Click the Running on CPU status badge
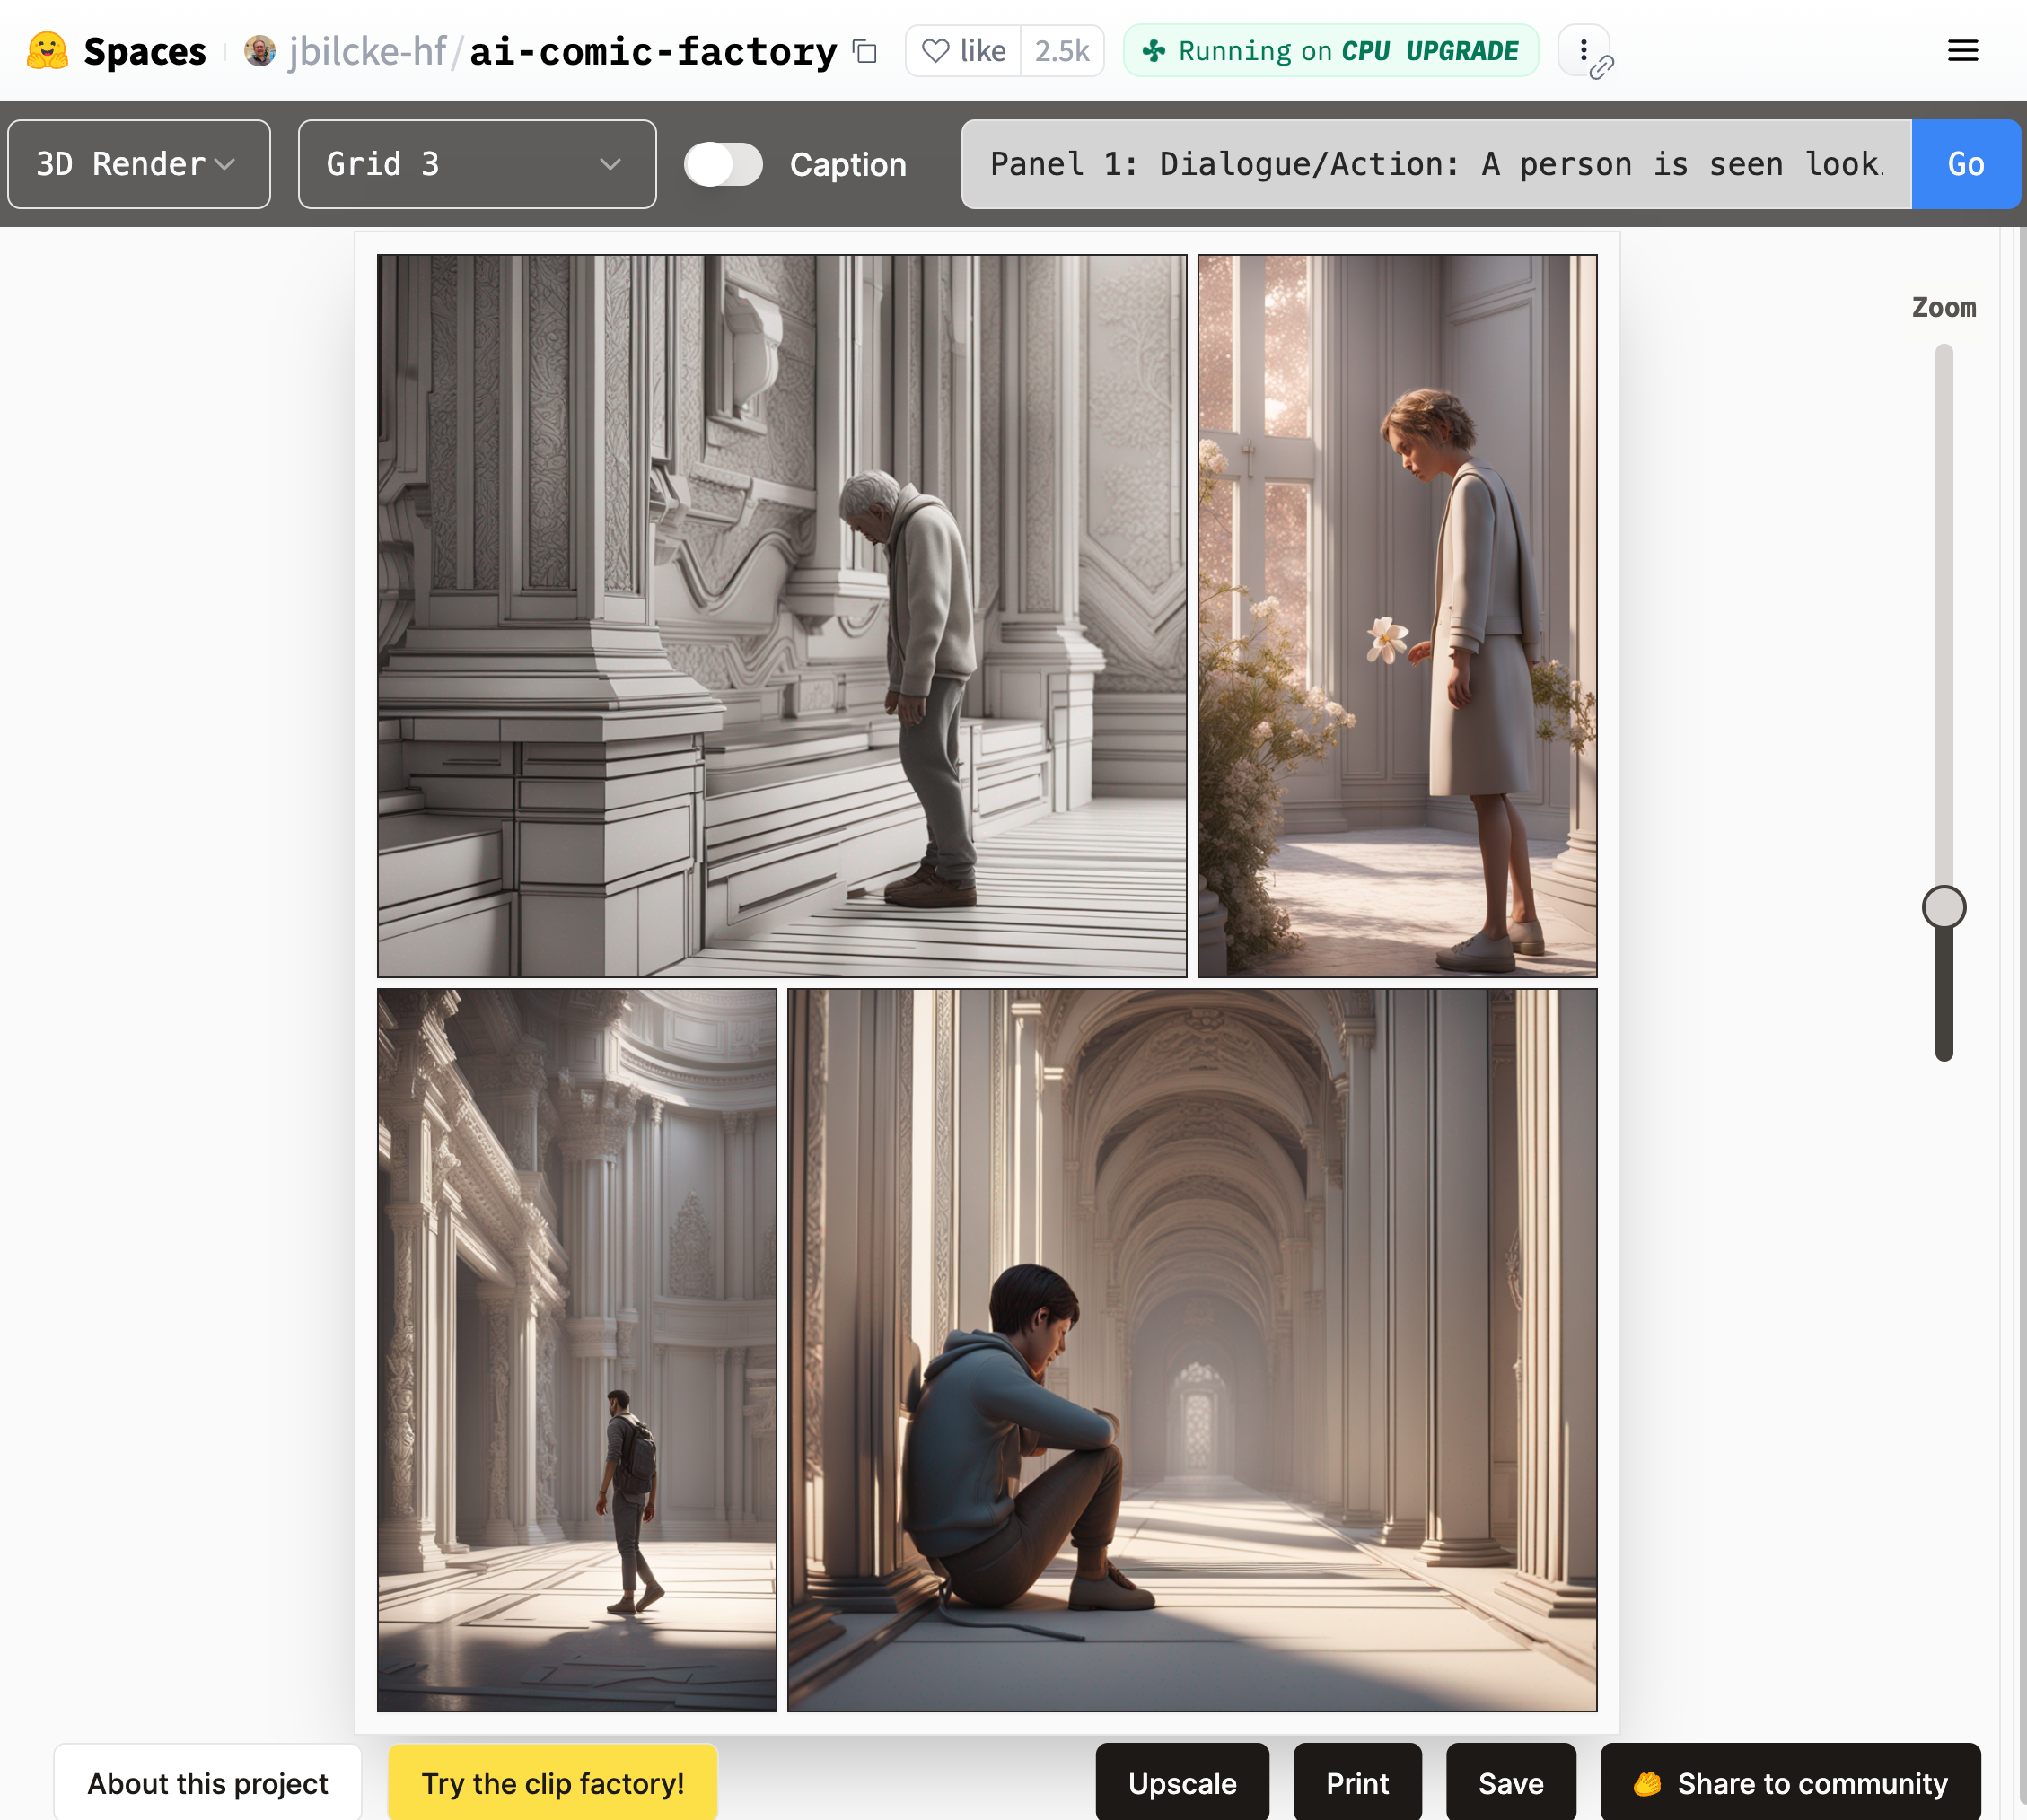Viewport: 2027px width, 1820px height. pos(1329,51)
